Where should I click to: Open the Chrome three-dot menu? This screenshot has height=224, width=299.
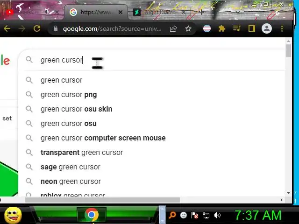282,28
